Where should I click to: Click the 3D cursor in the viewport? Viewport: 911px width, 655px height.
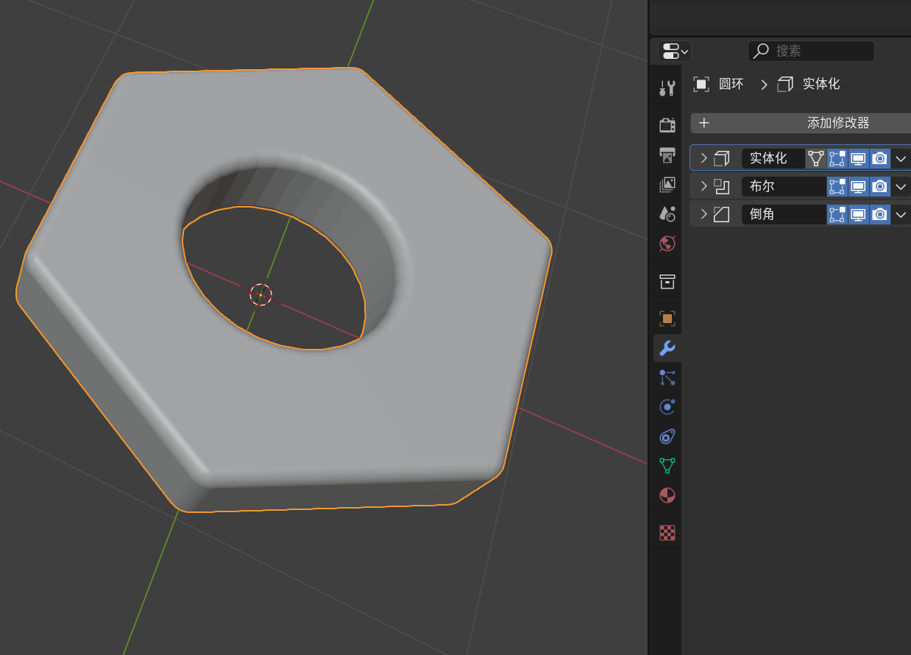click(260, 295)
